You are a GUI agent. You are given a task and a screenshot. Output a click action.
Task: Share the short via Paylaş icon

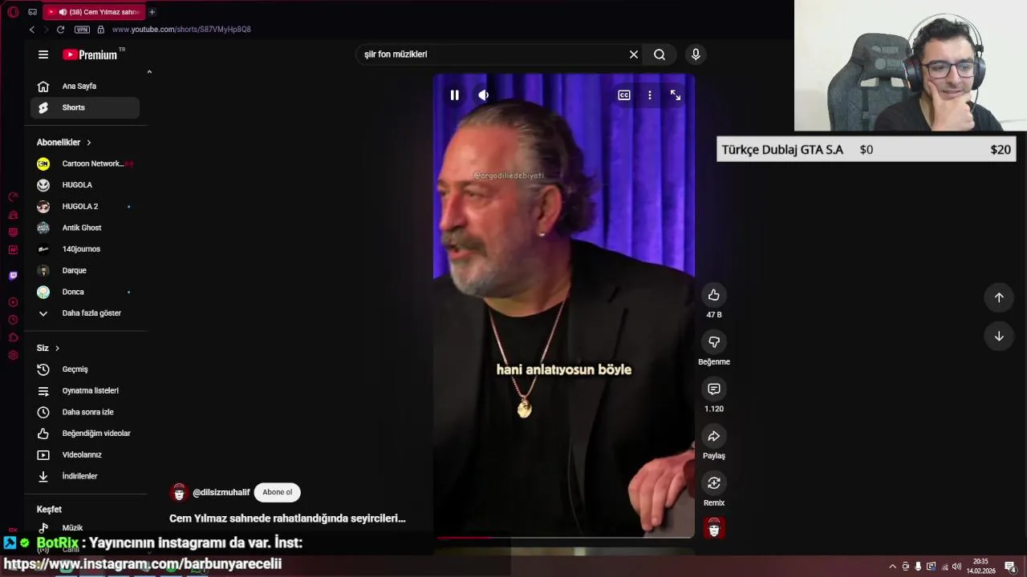[x=713, y=436]
